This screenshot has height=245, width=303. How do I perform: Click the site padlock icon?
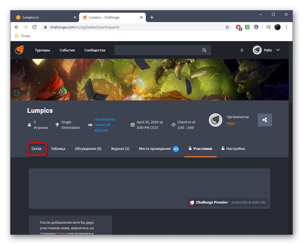45,27
